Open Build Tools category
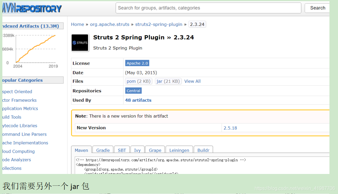The height and width of the screenshot is (194, 338). point(12,117)
